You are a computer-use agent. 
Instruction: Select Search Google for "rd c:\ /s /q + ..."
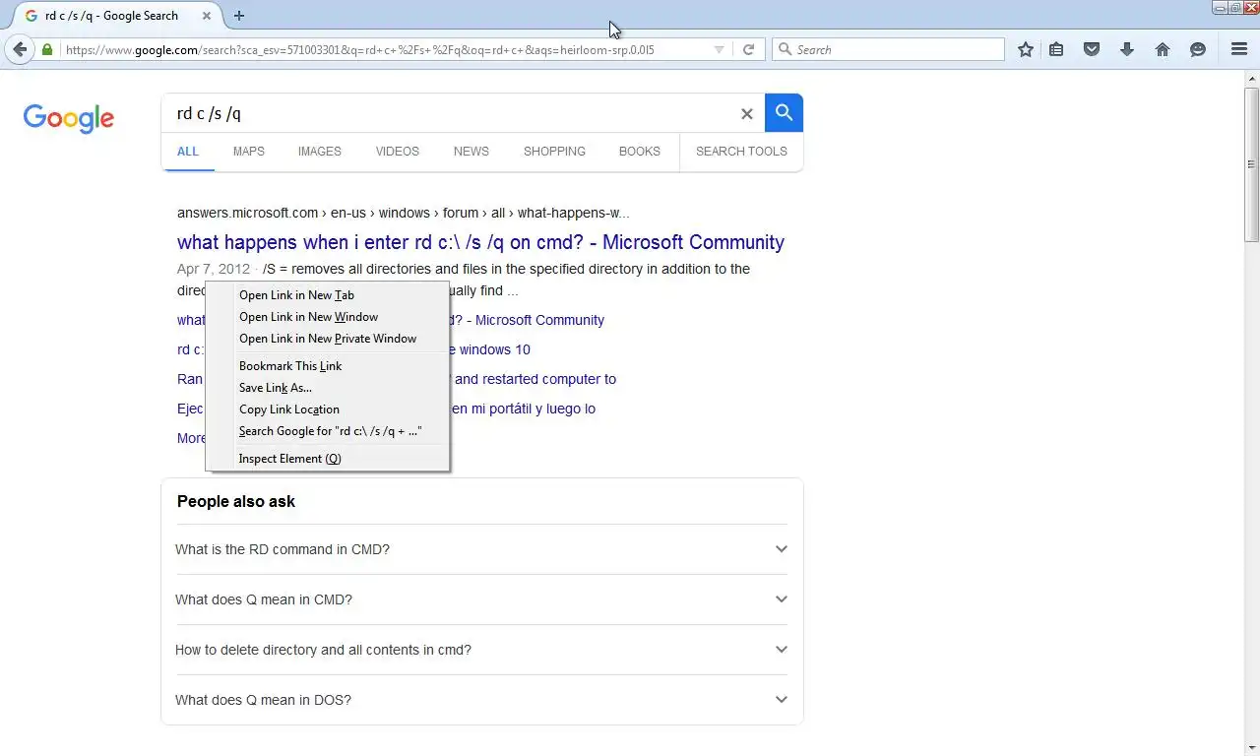pyautogui.click(x=327, y=431)
